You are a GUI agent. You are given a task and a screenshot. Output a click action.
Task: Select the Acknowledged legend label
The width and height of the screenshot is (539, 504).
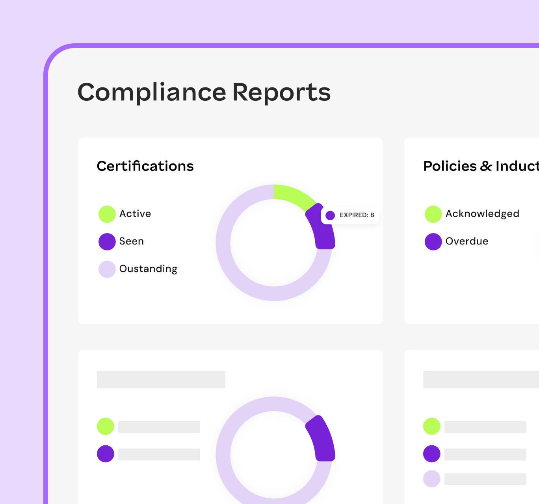tap(482, 214)
